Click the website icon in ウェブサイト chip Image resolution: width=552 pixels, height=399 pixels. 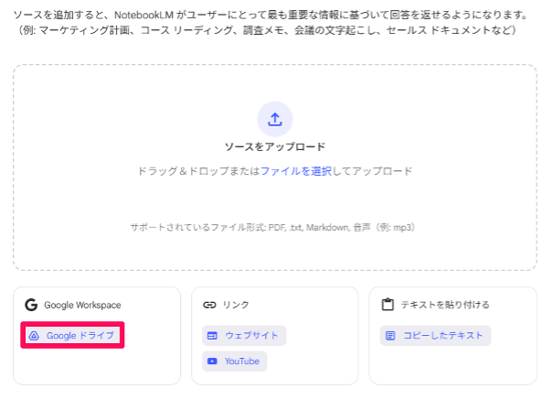pyautogui.click(x=212, y=336)
